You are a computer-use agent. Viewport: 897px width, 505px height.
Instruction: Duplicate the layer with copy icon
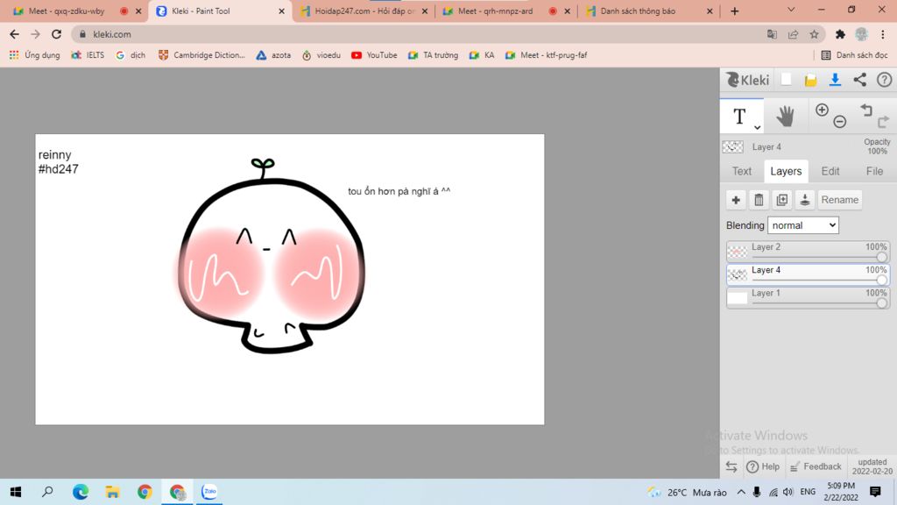tap(781, 200)
